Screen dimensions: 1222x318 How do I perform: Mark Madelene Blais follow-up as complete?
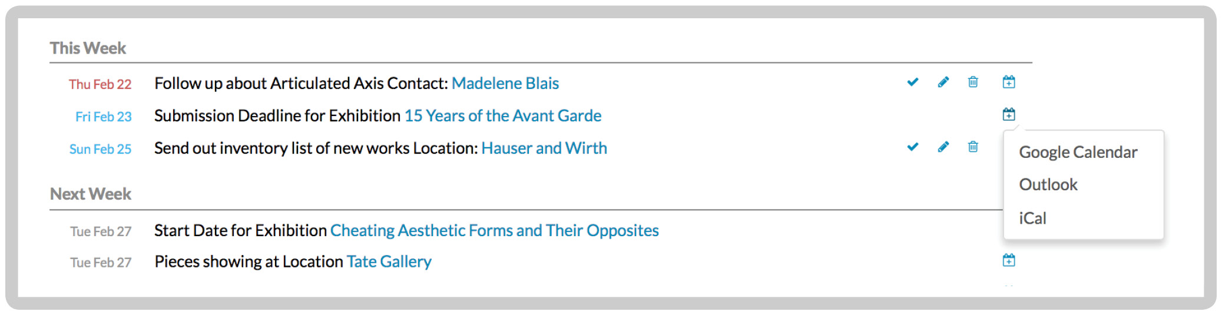(x=913, y=82)
